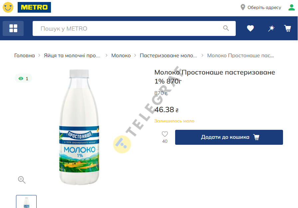Open Пастеризоване моло... breadcrumb

168,56
